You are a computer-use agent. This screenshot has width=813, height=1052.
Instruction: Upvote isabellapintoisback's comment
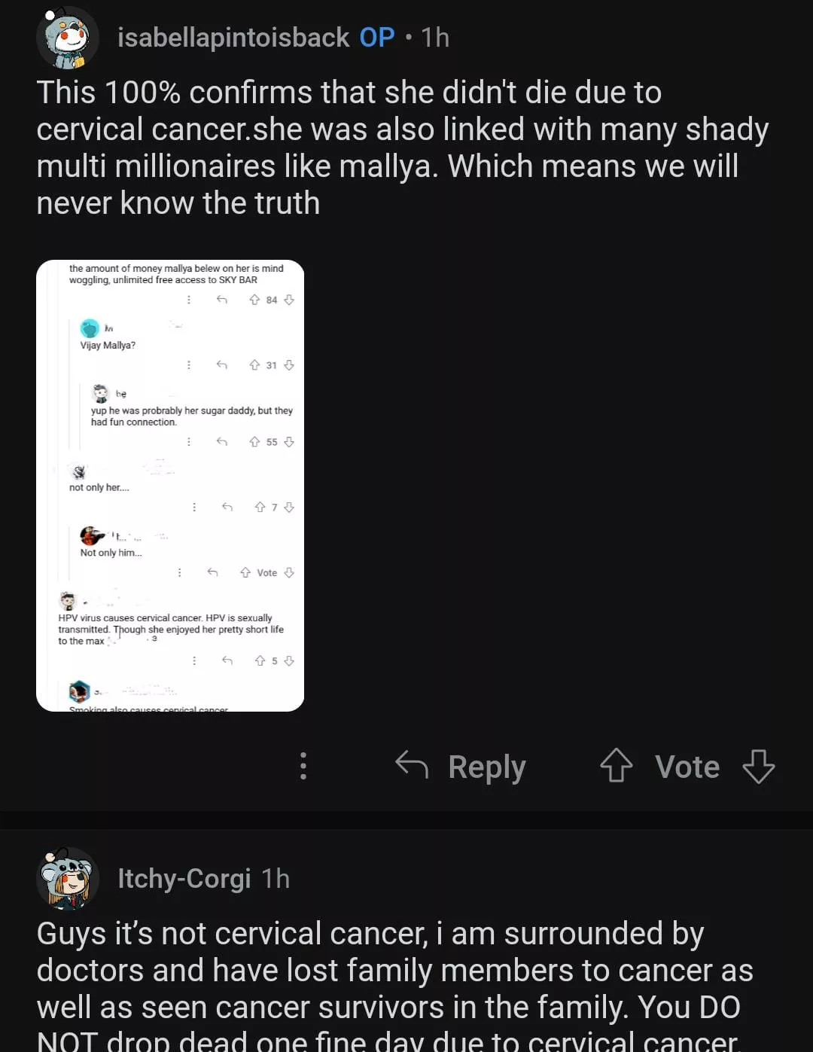tap(616, 766)
